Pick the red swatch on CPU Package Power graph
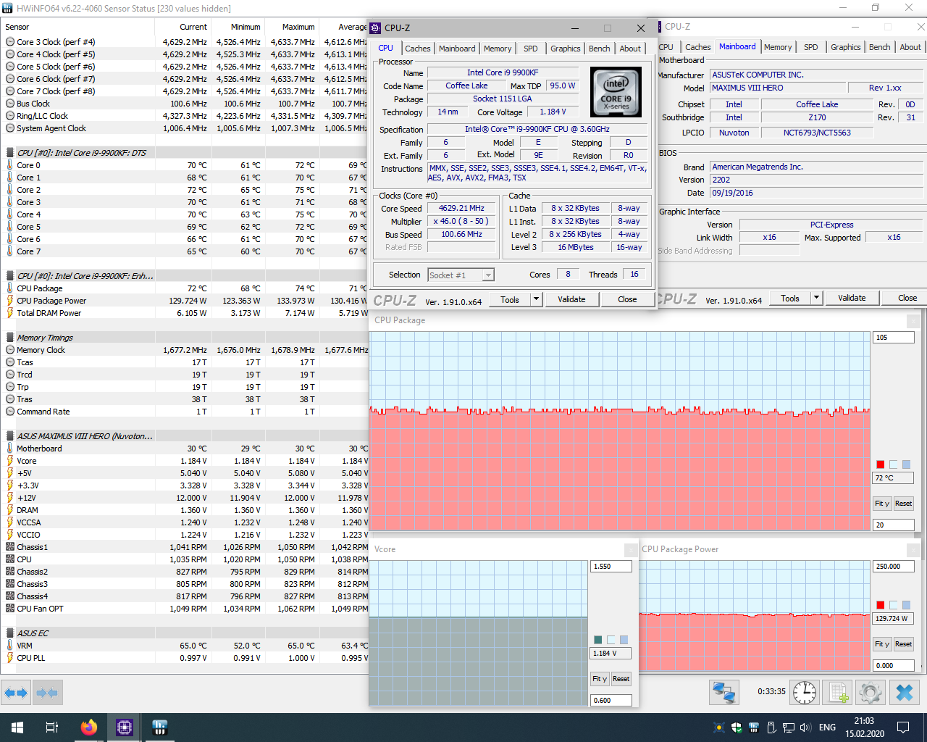Viewport: 927px width, 742px height. 881,605
